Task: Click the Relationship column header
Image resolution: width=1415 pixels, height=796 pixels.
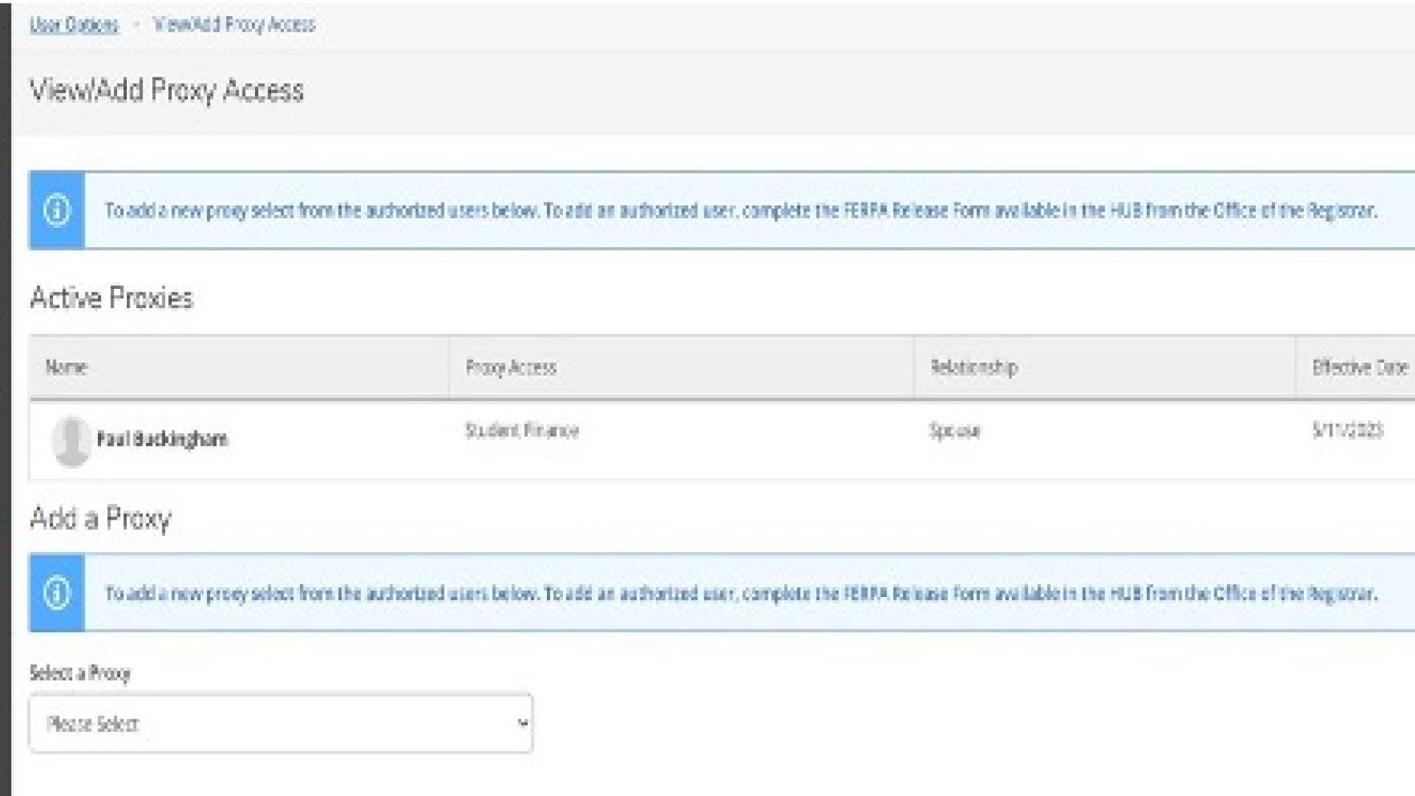Action: (974, 367)
